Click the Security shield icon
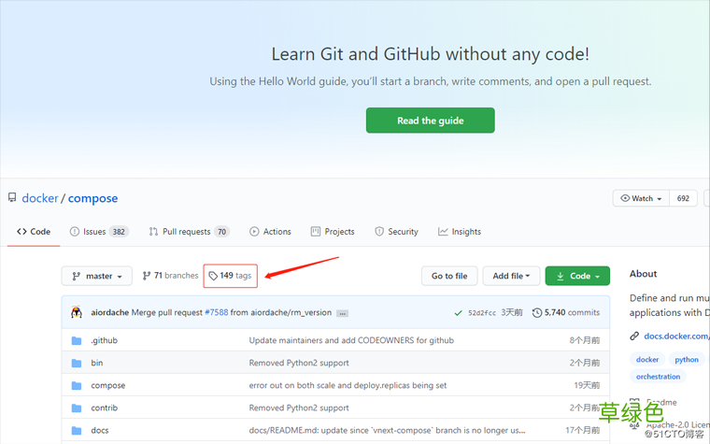The height and width of the screenshot is (444, 710). click(x=379, y=232)
